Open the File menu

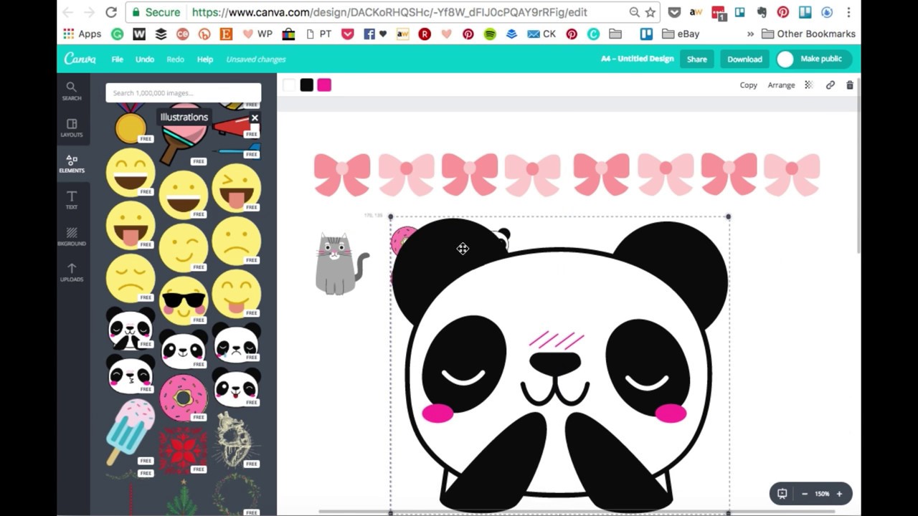click(x=117, y=59)
